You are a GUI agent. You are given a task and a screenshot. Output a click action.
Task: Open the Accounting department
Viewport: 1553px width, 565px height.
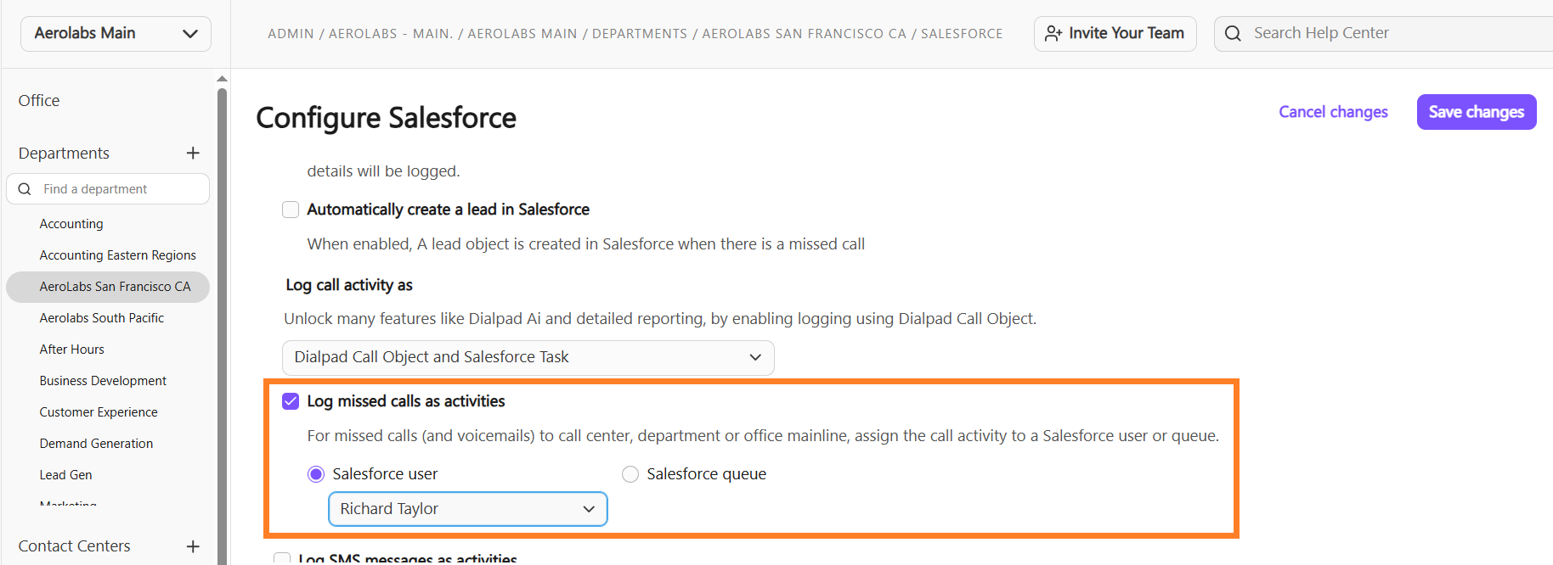(71, 223)
